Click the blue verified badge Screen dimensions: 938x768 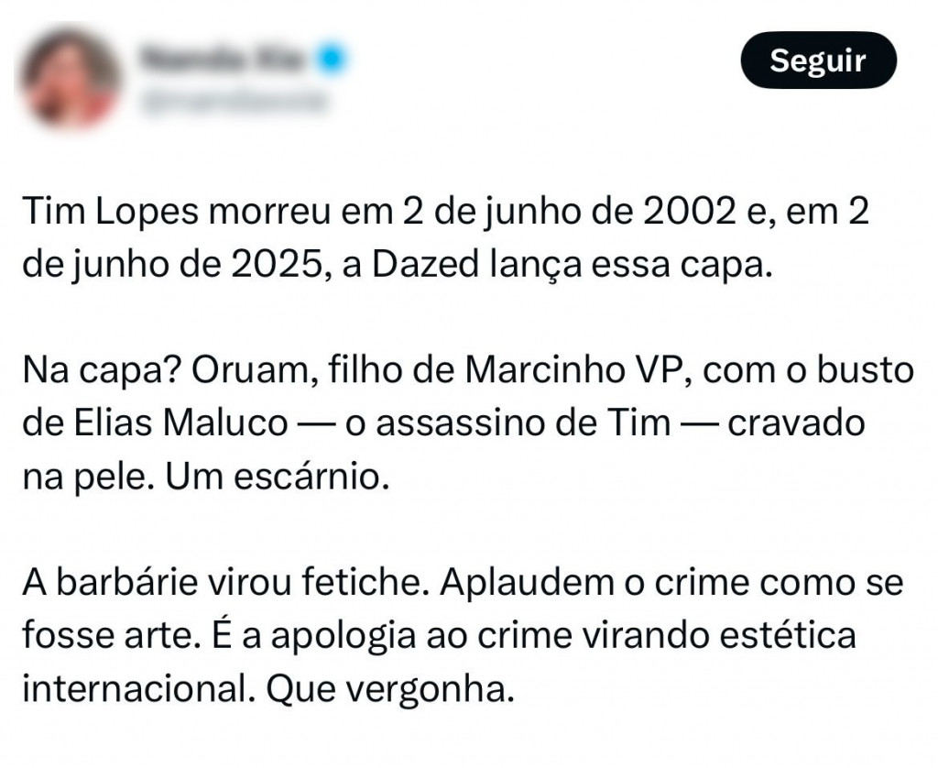331,59
